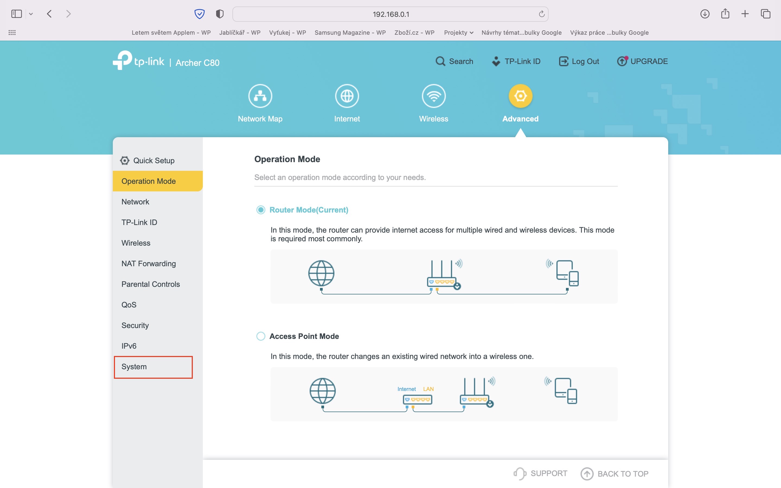Open the NAT Forwarding sidebar item
The height and width of the screenshot is (488, 781).
148,264
